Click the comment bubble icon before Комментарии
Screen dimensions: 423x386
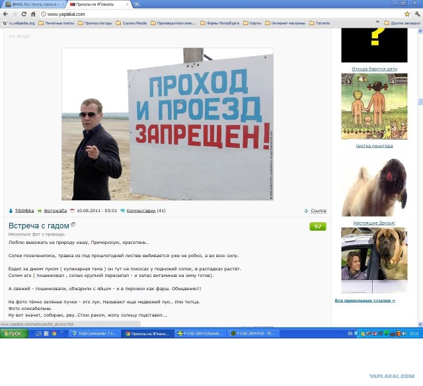pyautogui.click(x=122, y=211)
